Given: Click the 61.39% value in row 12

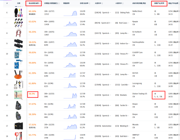Looking at the screenshot, I should click(x=32, y=73).
